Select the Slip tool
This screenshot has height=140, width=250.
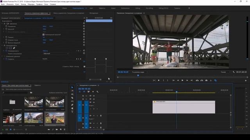click(x=72, y=101)
